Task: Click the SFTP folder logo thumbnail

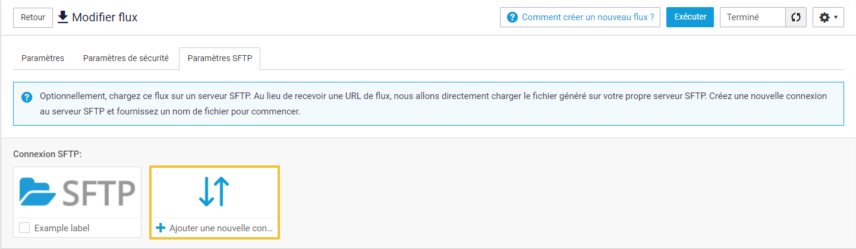Action: [77, 192]
